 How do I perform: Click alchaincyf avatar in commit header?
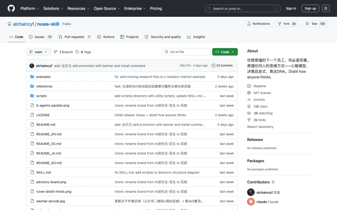[32, 66]
